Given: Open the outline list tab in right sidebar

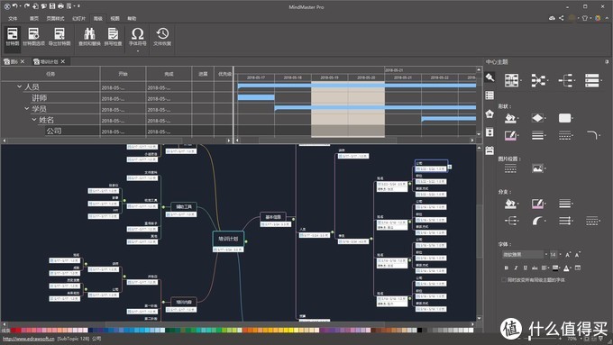Looking at the screenshot, I should 489,95.
